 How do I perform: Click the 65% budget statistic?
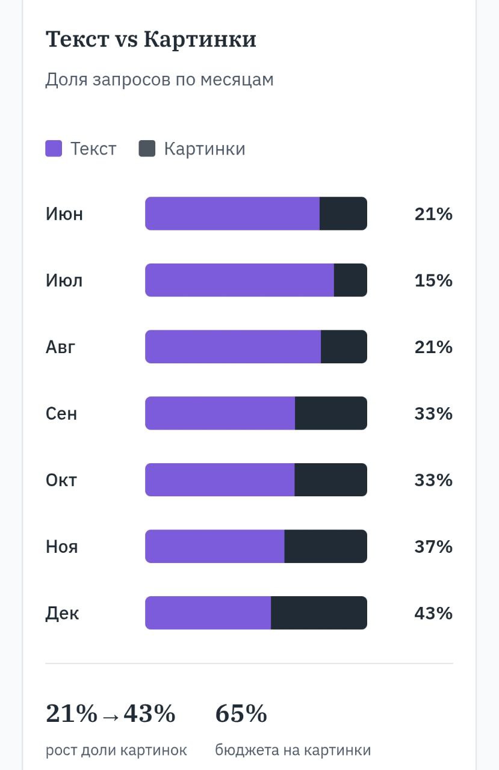coord(241,714)
